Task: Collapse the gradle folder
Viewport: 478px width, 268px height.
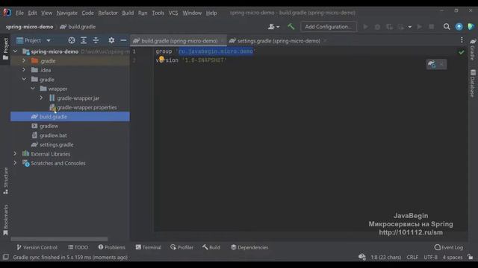Action: pos(24,80)
